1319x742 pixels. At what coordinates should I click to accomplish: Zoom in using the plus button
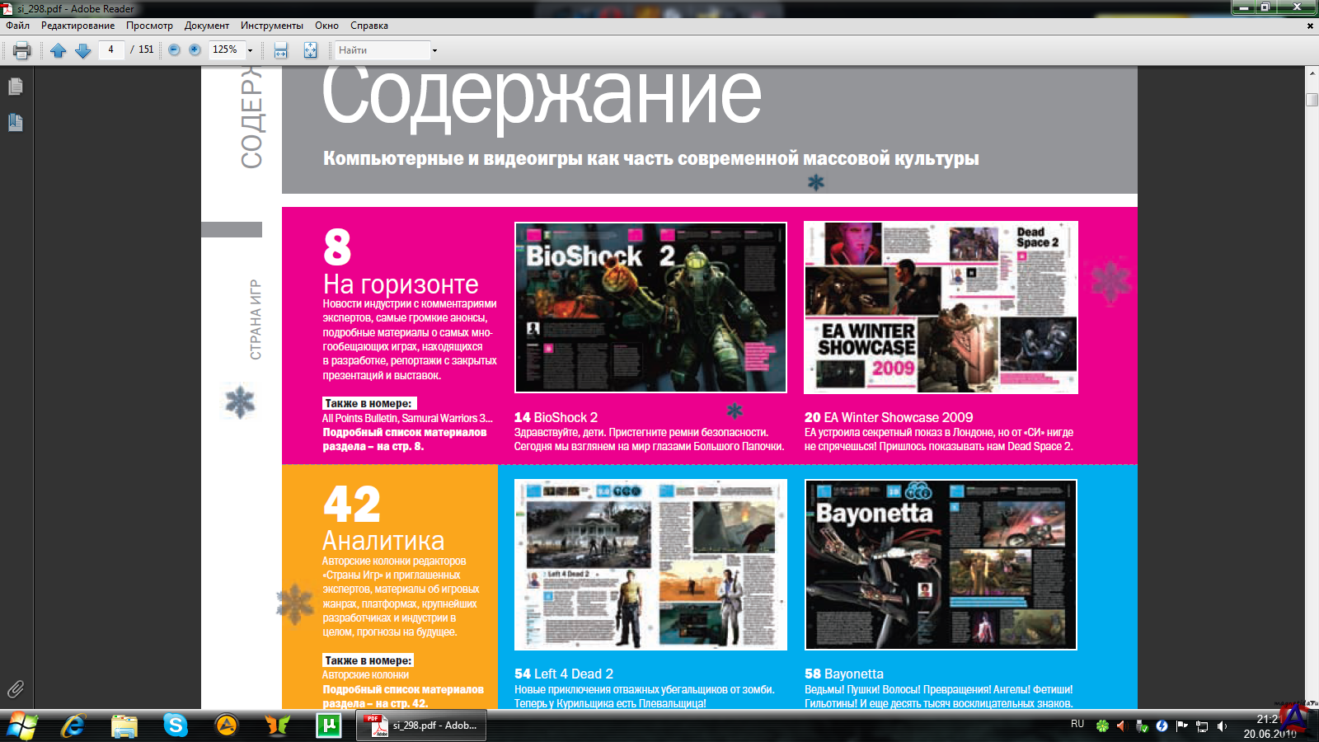tap(195, 49)
